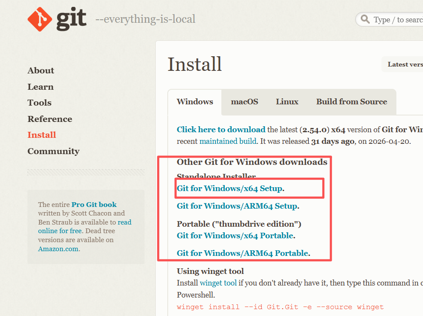The width and height of the screenshot is (423, 316).
Task: Click the 'Other Git for Windows downloads' heading
Action: coord(252,162)
